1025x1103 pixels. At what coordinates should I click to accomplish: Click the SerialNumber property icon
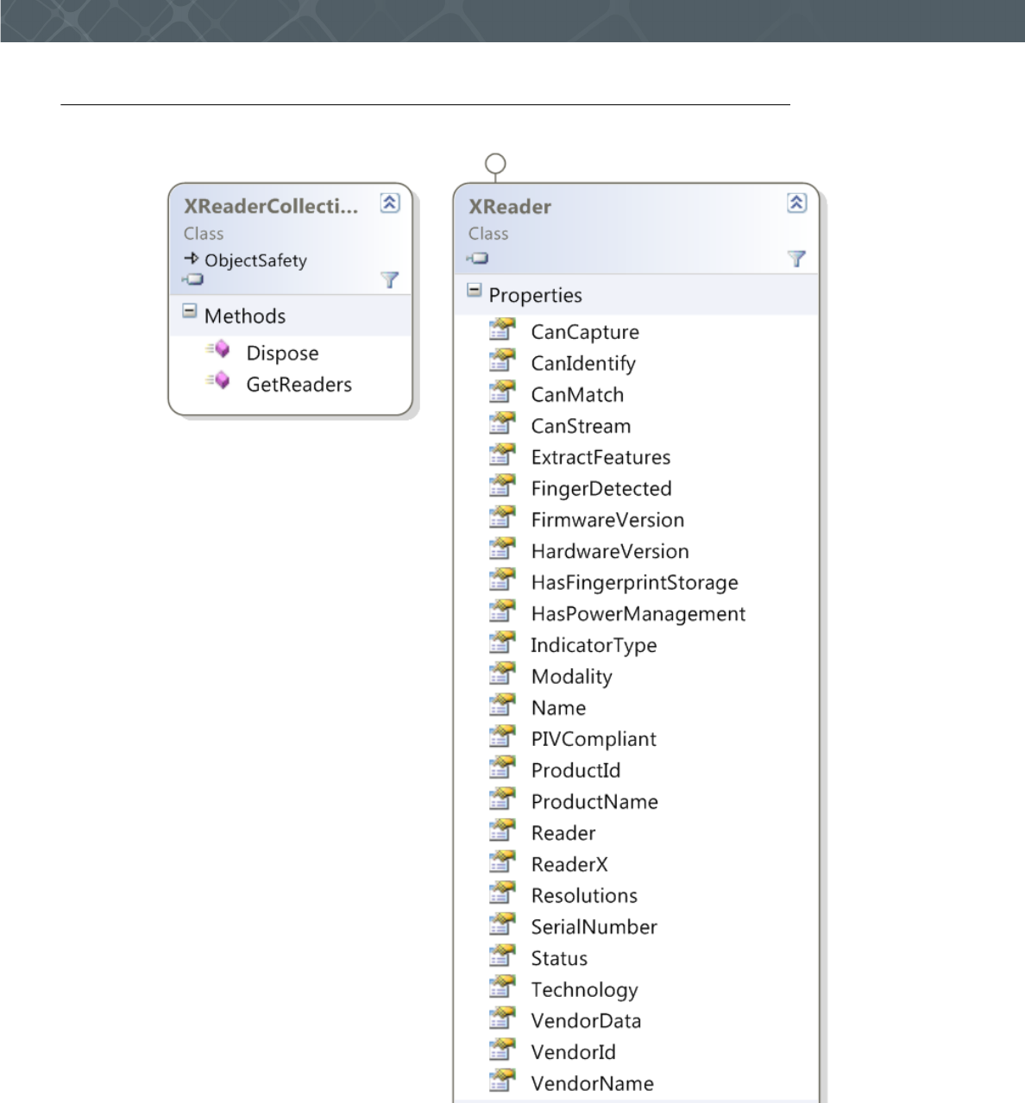pos(502,924)
